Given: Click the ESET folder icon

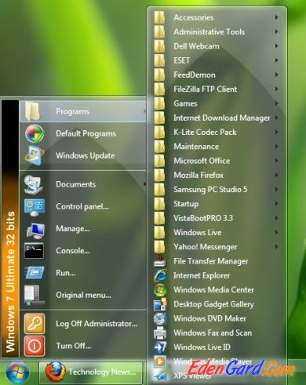Looking at the screenshot, I should coord(159,60).
